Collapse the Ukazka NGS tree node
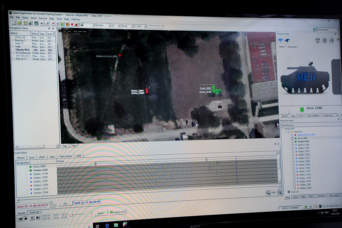Image resolution: width=342 pixels, height=228 pixels. (x=283, y=129)
